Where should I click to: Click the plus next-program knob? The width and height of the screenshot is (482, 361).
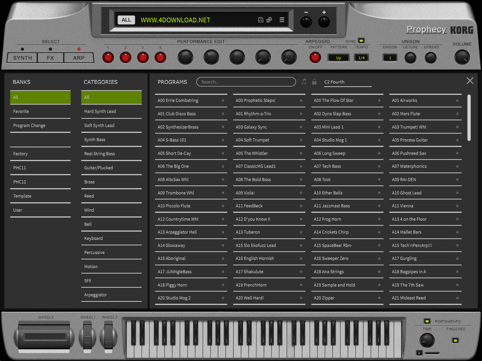tap(324, 22)
